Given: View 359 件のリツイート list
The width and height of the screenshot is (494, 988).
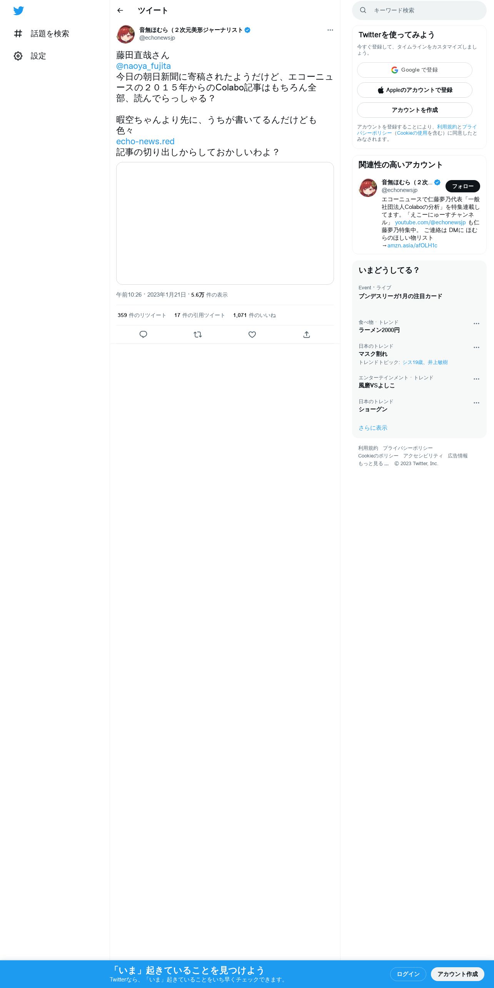Looking at the screenshot, I should click(142, 315).
